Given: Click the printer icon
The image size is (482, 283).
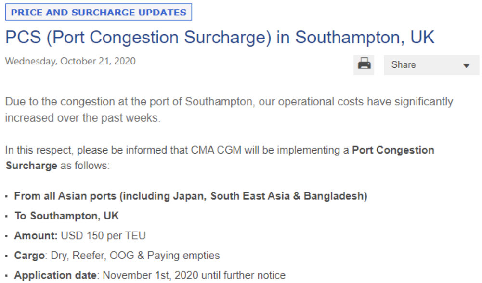Looking at the screenshot, I should coord(364,64).
